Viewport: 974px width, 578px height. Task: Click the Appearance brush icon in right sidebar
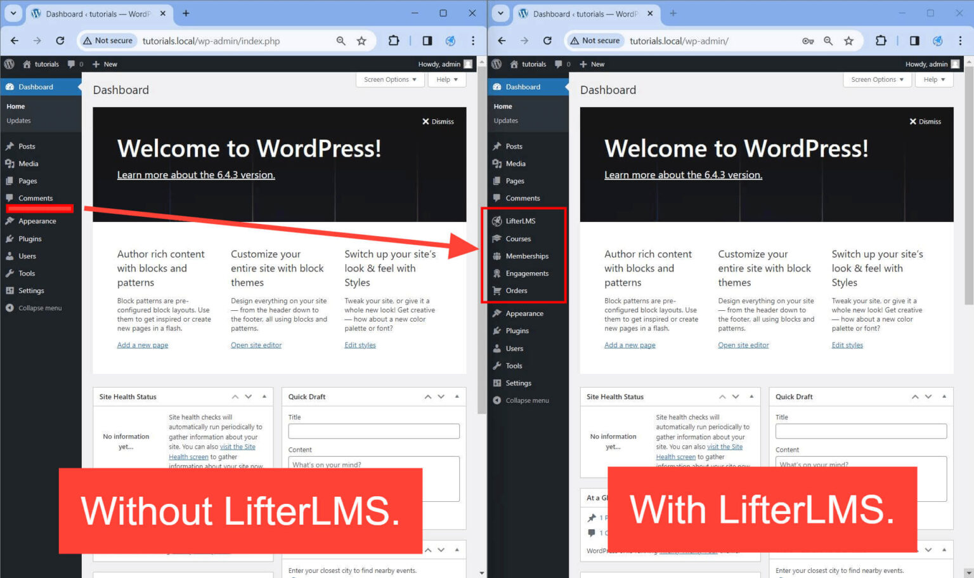(x=498, y=313)
